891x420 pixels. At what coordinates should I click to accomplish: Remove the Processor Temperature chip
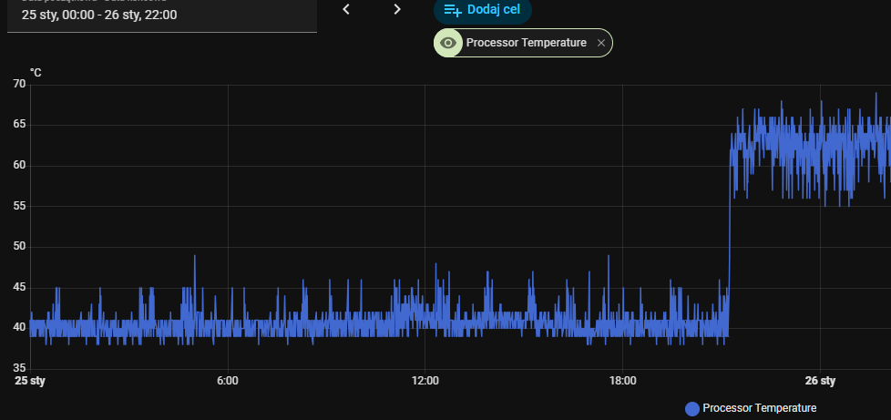[600, 43]
